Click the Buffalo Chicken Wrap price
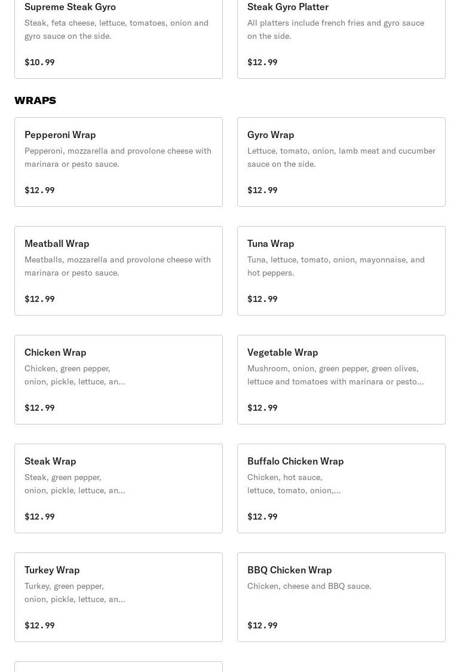The image size is (460, 672). click(x=262, y=517)
